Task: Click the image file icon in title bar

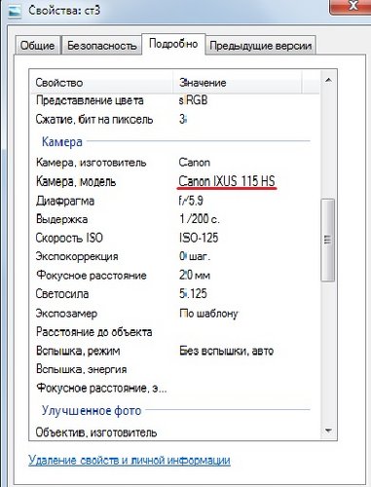Action: (14, 11)
